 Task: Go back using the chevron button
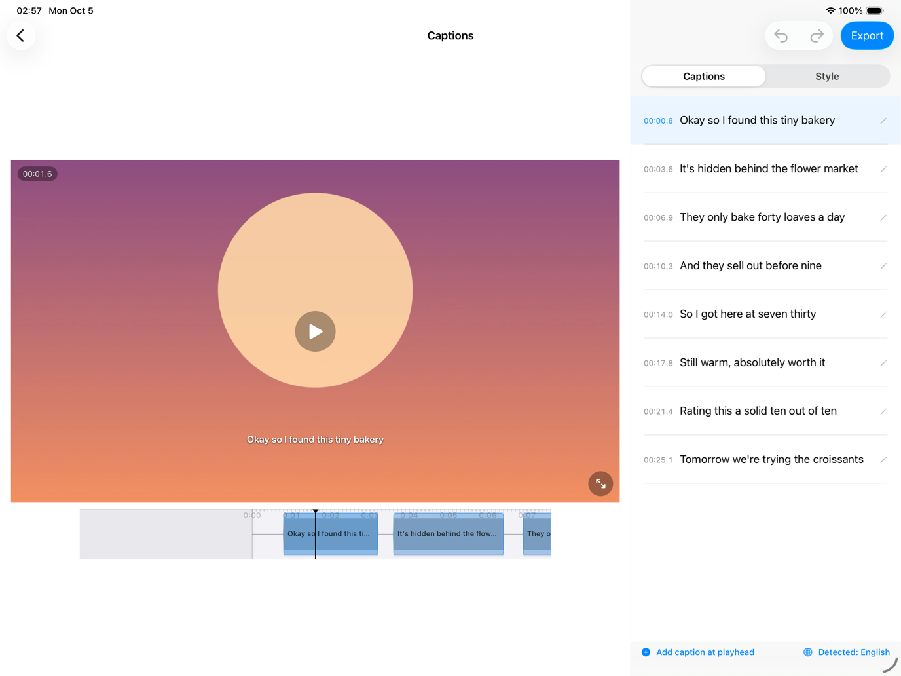(21, 35)
